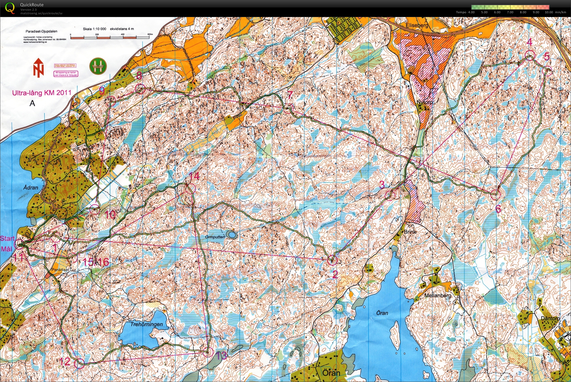Select control circle 12 on map
Image resolution: width=571 pixels, height=382 pixels.
click(x=79, y=363)
